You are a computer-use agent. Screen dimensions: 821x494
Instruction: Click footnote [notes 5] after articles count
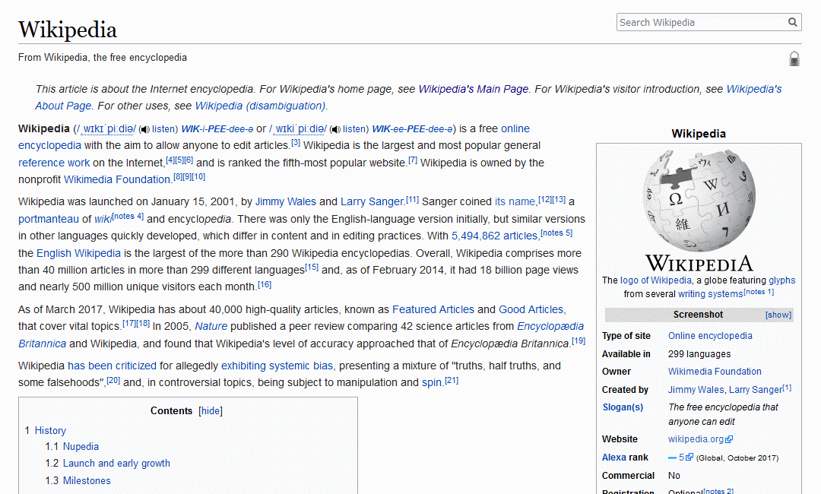(556, 233)
